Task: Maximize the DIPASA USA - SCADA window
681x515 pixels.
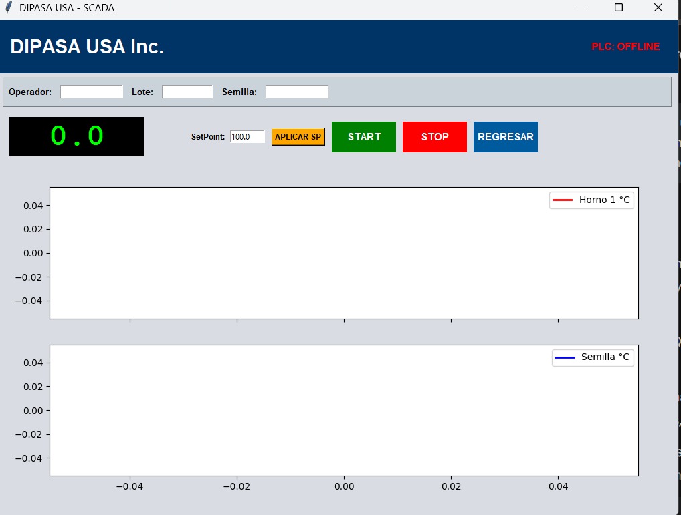Action: click(619, 7)
